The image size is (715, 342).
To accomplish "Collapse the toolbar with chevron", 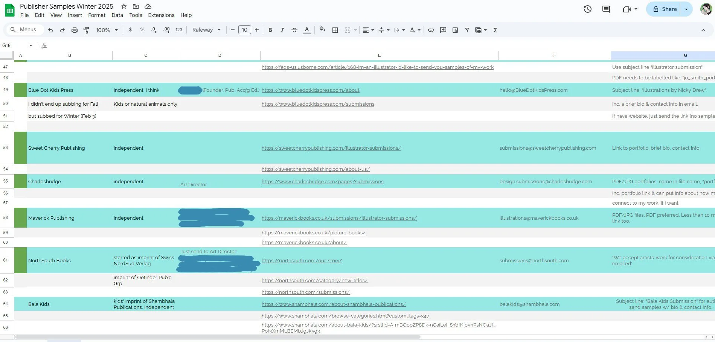I will pos(703,30).
